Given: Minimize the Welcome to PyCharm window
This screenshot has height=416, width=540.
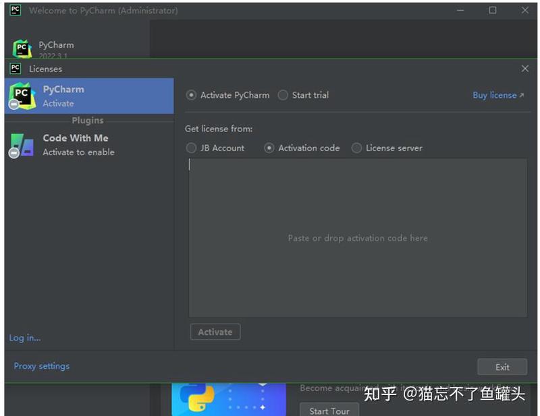Looking at the screenshot, I should (460, 10).
